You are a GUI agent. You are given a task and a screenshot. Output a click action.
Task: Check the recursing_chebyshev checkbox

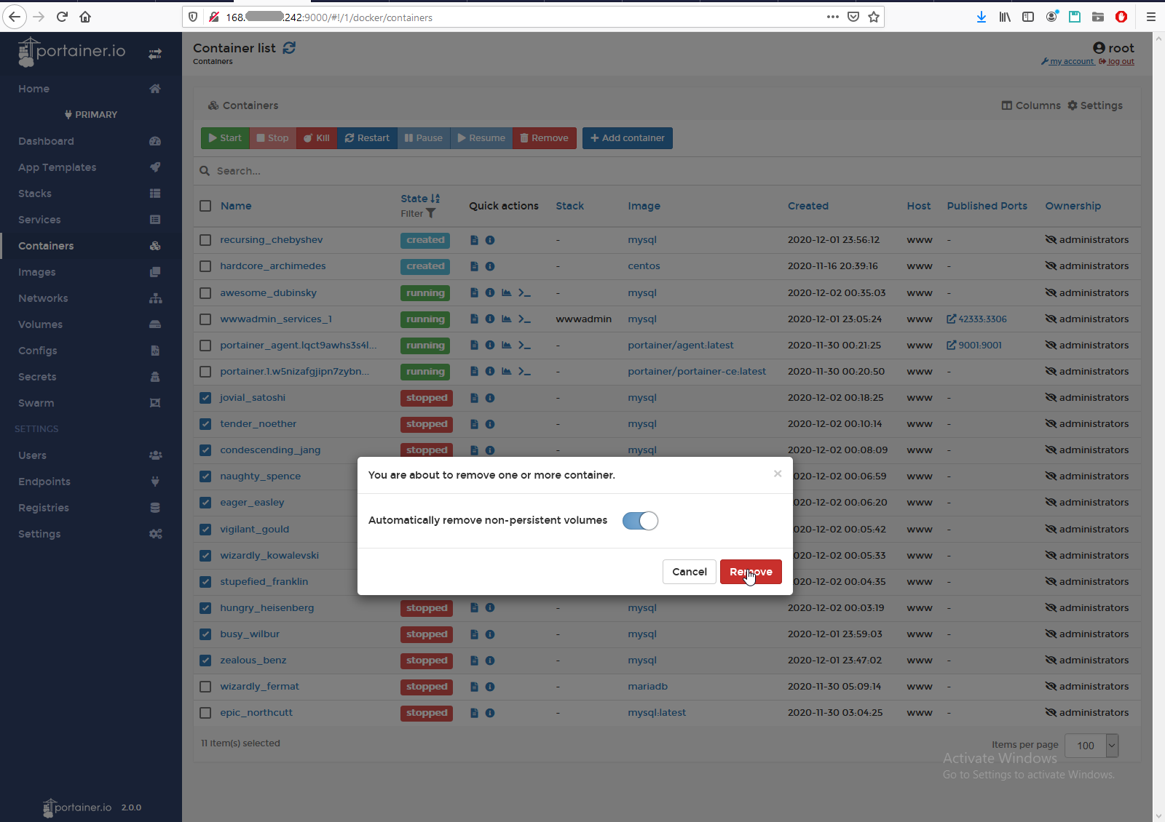click(205, 240)
